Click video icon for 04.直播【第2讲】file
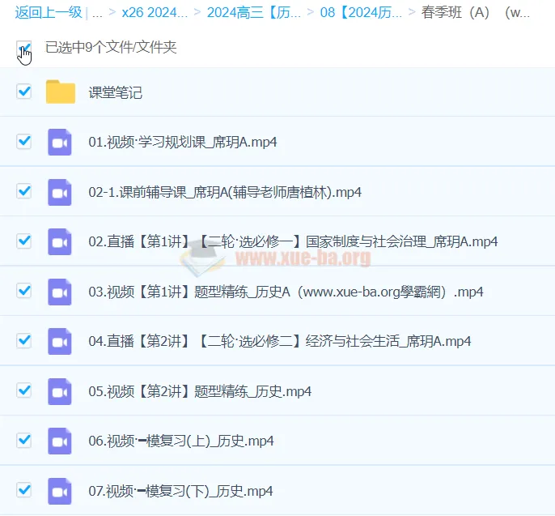The width and height of the screenshot is (555, 516). [60, 341]
